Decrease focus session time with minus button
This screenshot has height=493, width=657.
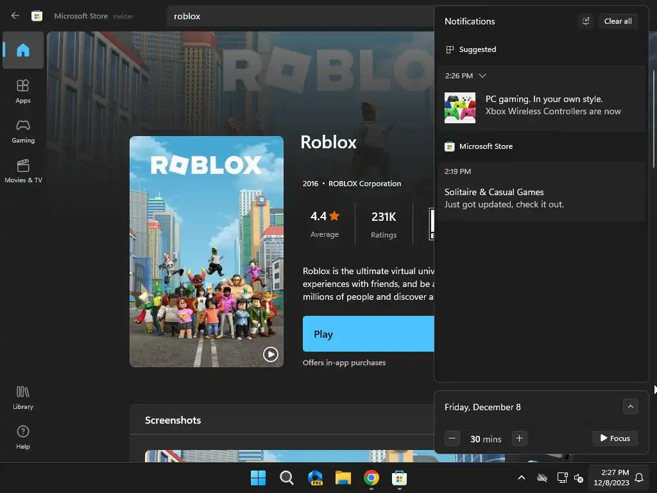pyautogui.click(x=452, y=438)
